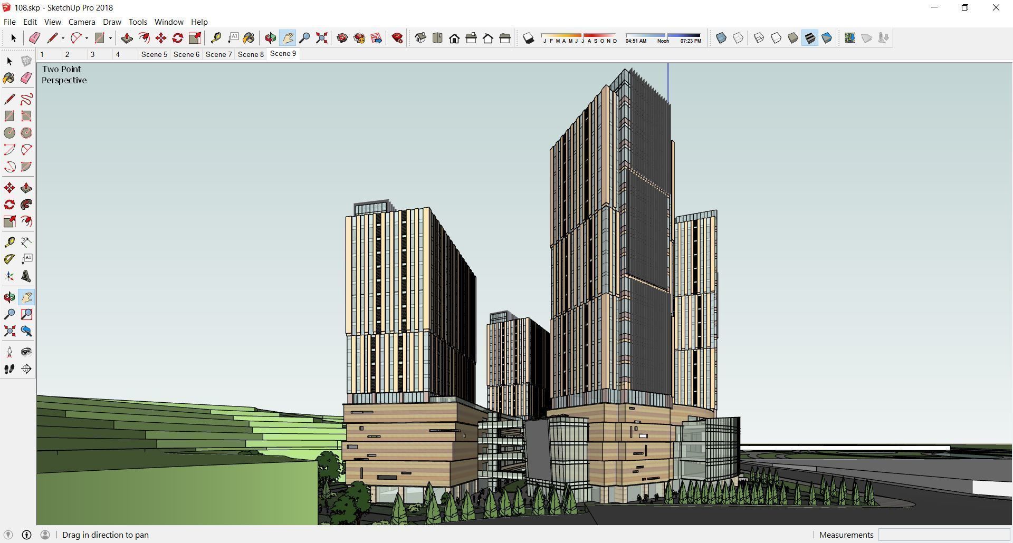This screenshot has height=543, width=1013.
Task: Select the Dimension tool in left panel
Action: (26, 242)
